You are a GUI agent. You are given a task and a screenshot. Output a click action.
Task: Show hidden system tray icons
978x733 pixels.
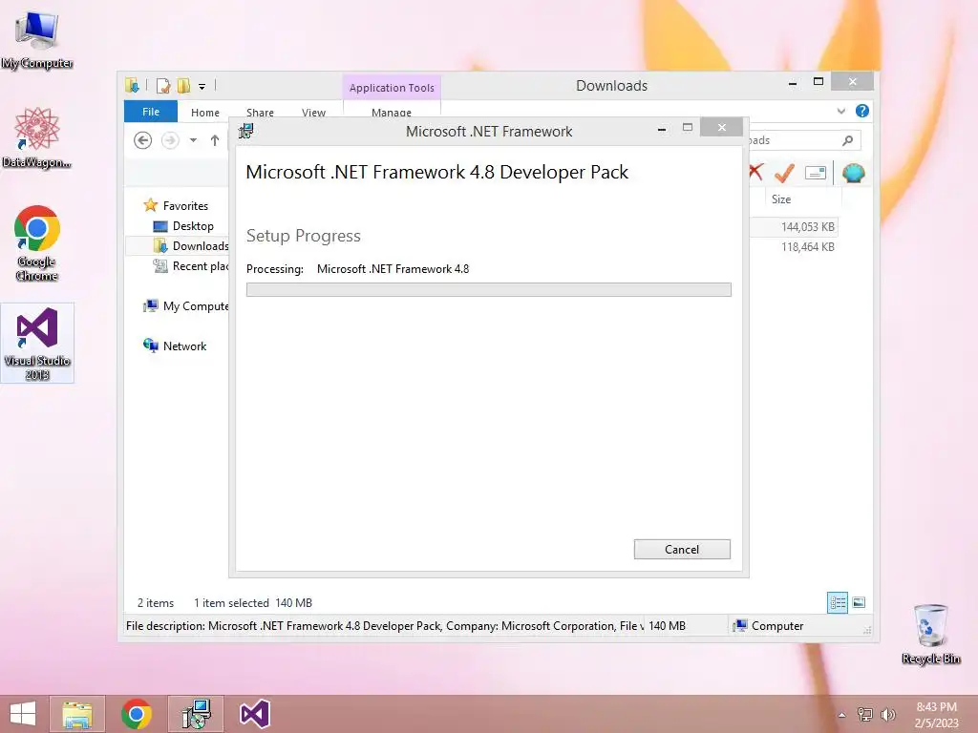[842, 715]
